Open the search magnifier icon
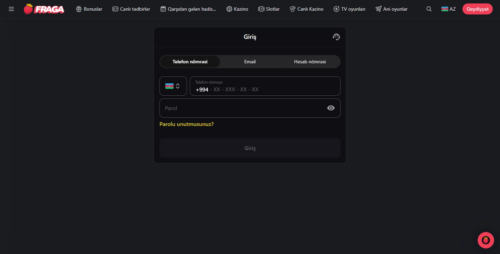The width and height of the screenshot is (500, 254). click(x=429, y=9)
